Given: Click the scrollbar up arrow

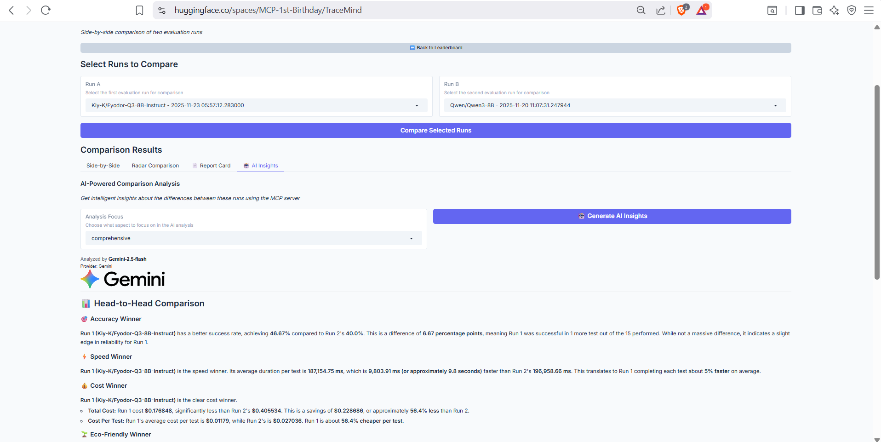Looking at the screenshot, I should 877,27.
